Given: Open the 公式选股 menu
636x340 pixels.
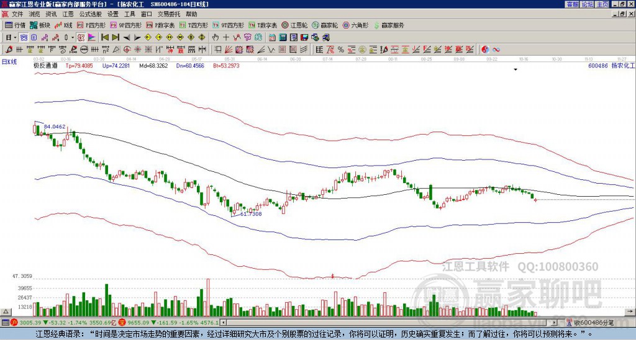Looking at the screenshot, I should point(90,14).
